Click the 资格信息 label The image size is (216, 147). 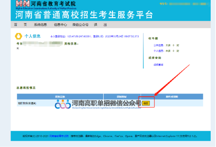click(x=71, y=44)
